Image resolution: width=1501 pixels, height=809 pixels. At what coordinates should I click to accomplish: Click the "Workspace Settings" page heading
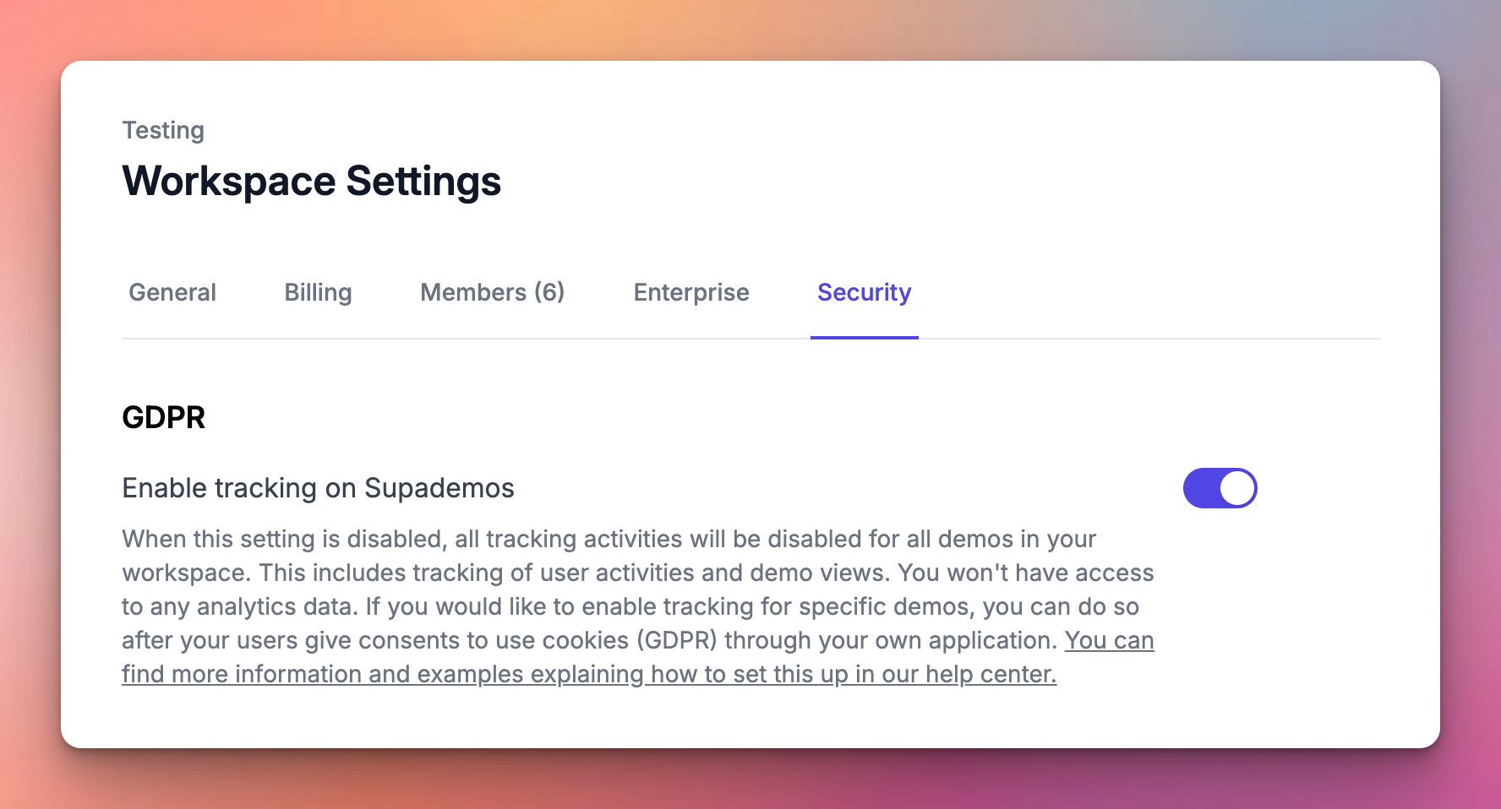click(311, 181)
